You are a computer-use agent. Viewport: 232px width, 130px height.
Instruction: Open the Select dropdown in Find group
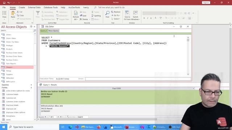point(116,19)
